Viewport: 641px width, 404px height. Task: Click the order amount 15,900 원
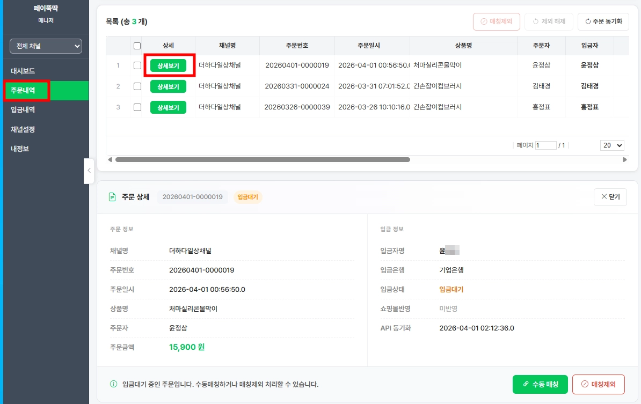(187, 347)
